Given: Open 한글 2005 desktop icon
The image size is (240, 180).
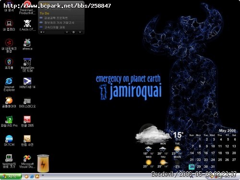Looking at the screenshot, I should pyautogui.click(x=27, y=121).
